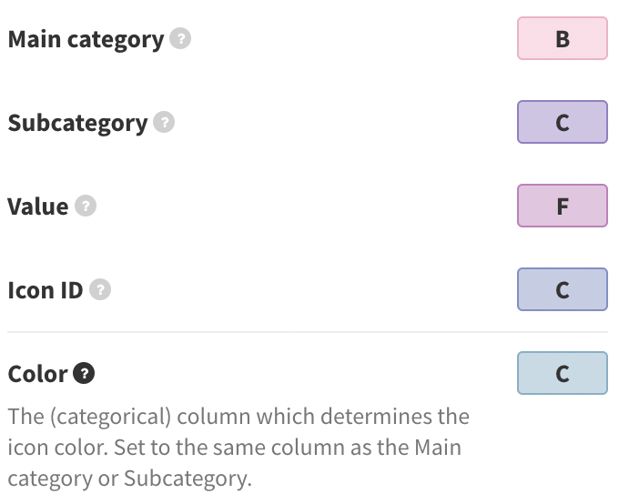Click the light blue column binding chip
639x504 pixels.
(x=563, y=373)
